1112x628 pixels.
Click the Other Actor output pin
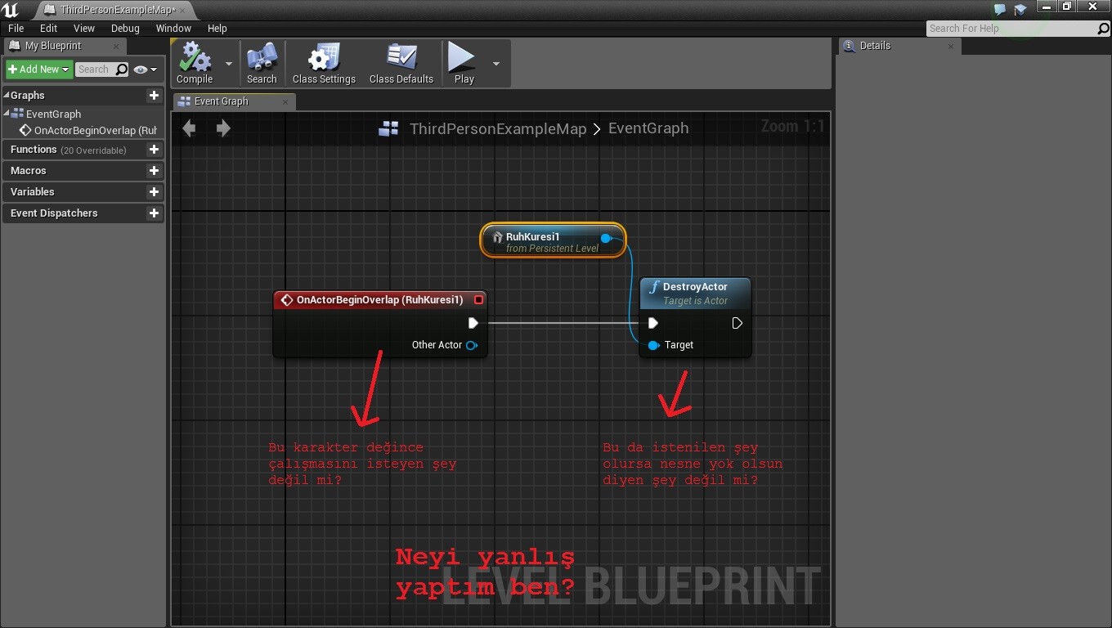tap(472, 345)
